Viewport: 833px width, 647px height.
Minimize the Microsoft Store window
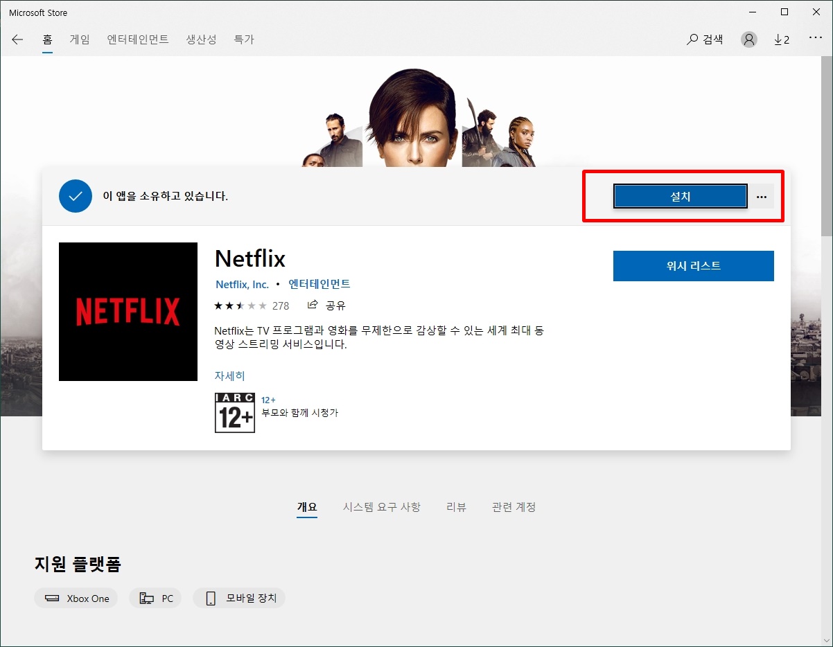(x=753, y=12)
